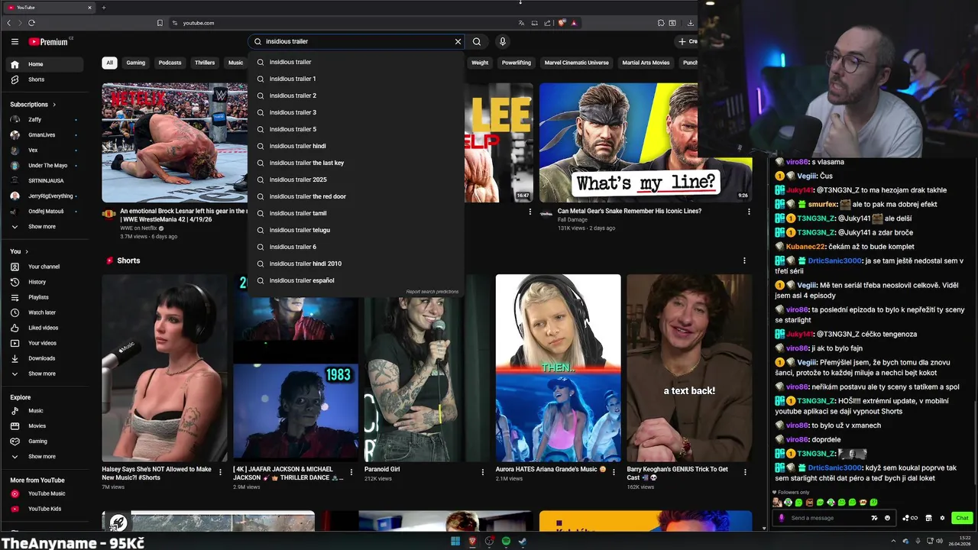Image resolution: width=978 pixels, height=550 pixels.
Task: Open the emote picker in chat input
Action: (x=887, y=518)
